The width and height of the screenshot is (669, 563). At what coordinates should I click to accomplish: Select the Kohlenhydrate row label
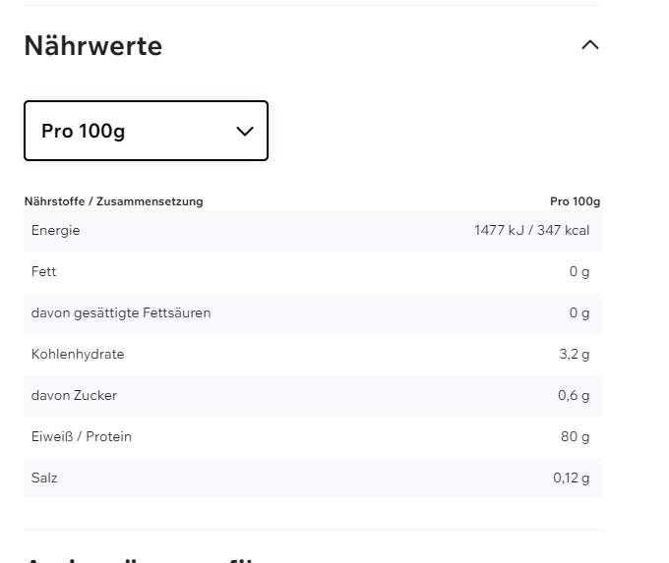point(78,355)
